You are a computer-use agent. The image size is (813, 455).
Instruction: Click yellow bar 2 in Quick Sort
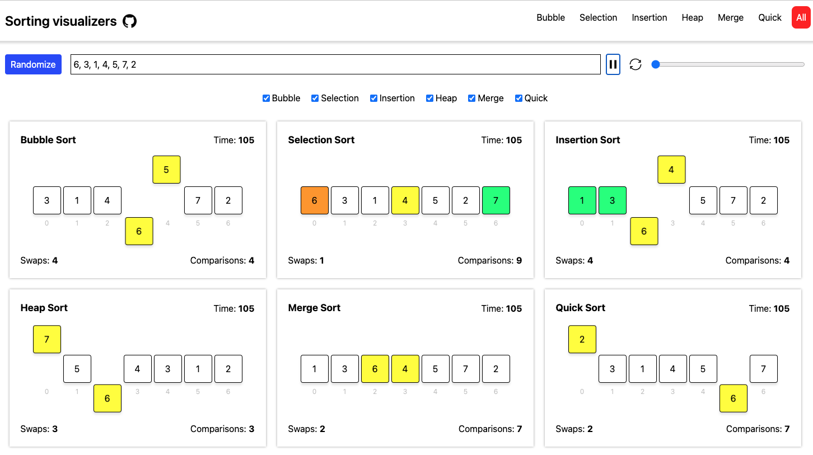coord(582,339)
